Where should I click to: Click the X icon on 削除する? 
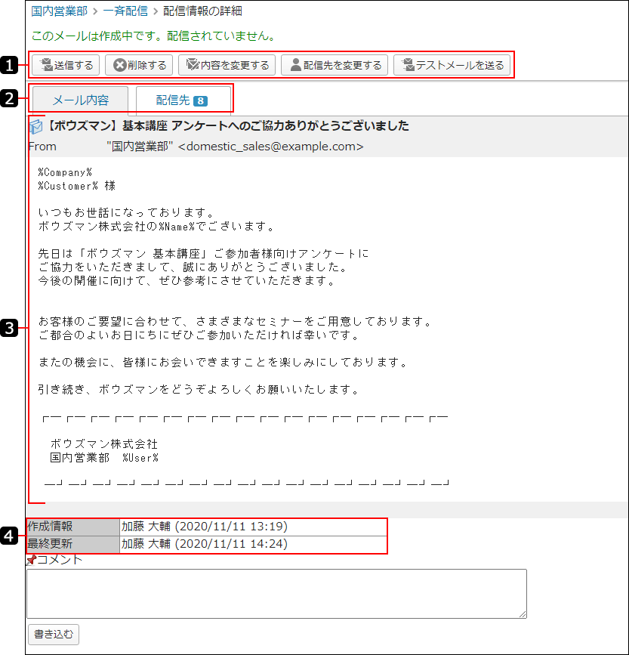click(120, 65)
